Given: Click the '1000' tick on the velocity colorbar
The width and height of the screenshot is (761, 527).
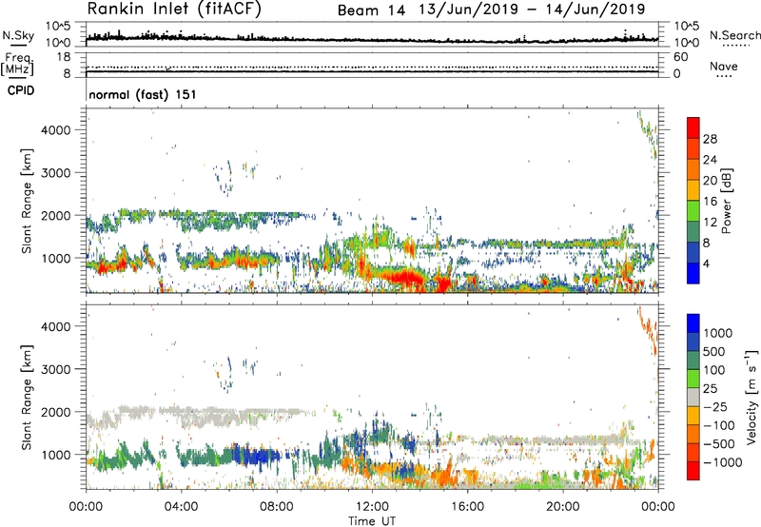Looking at the screenshot, I should tap(717, 333).
